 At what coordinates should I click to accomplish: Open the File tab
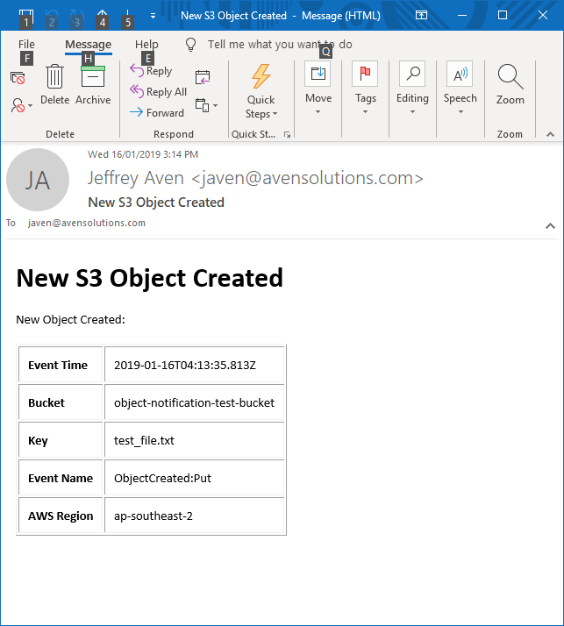26,45
